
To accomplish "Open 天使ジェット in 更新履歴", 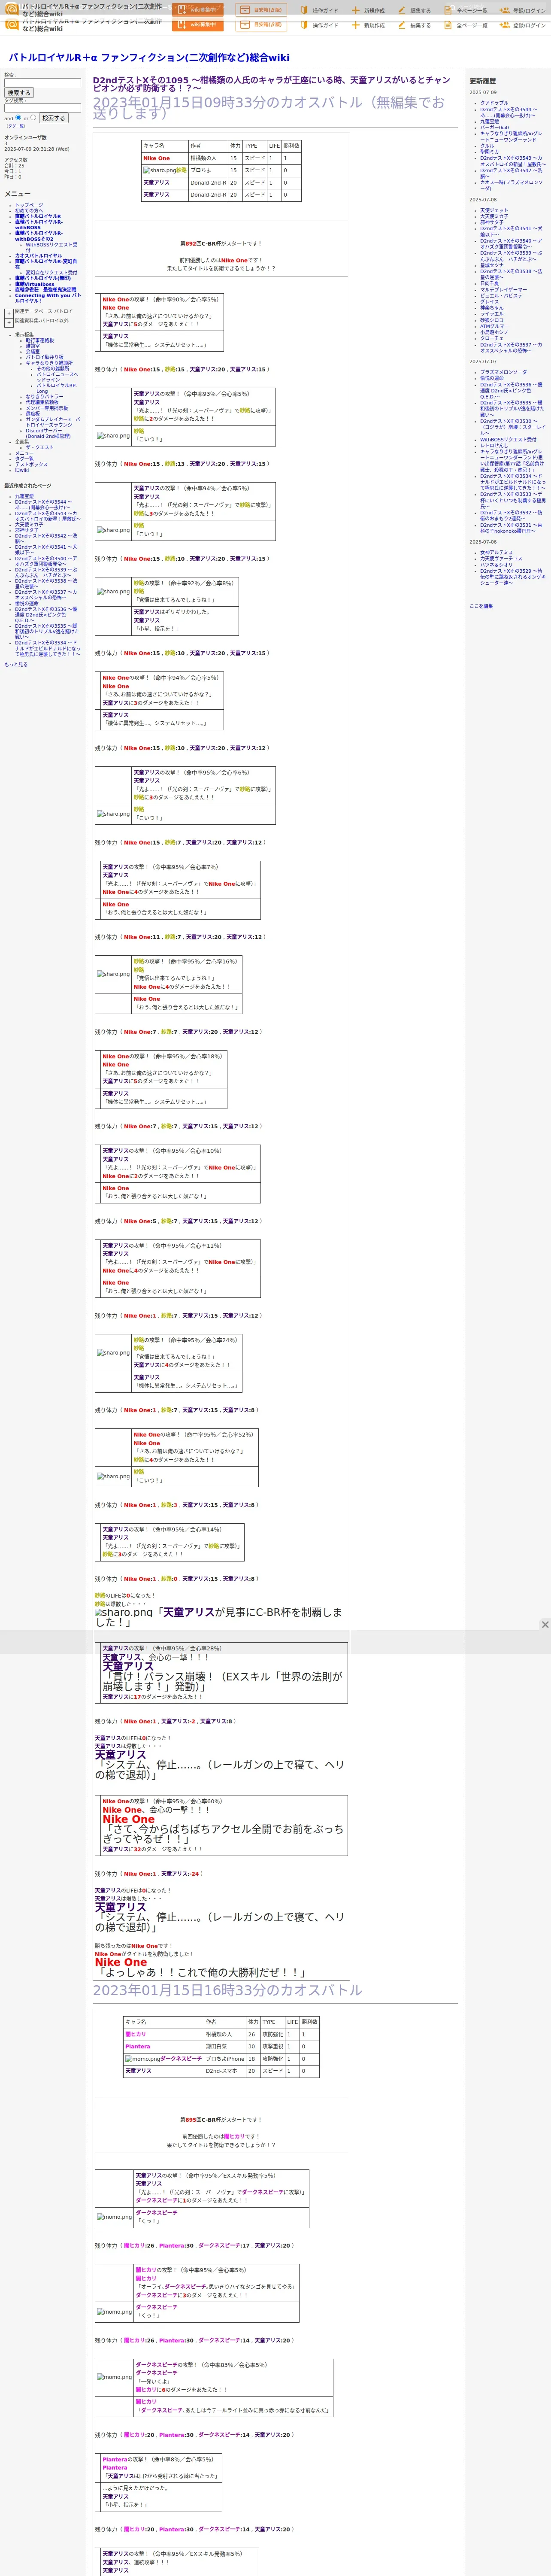I will click(x=494, y=211).
